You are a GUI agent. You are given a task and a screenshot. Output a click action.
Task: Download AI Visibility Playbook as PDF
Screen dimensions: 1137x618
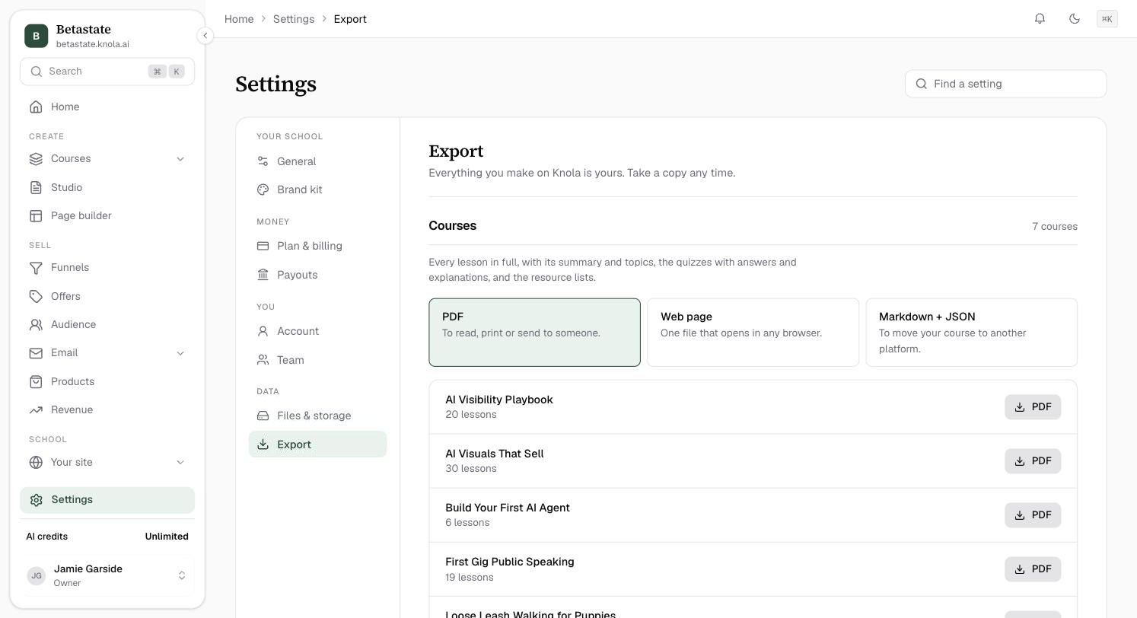coord(1033,407)
